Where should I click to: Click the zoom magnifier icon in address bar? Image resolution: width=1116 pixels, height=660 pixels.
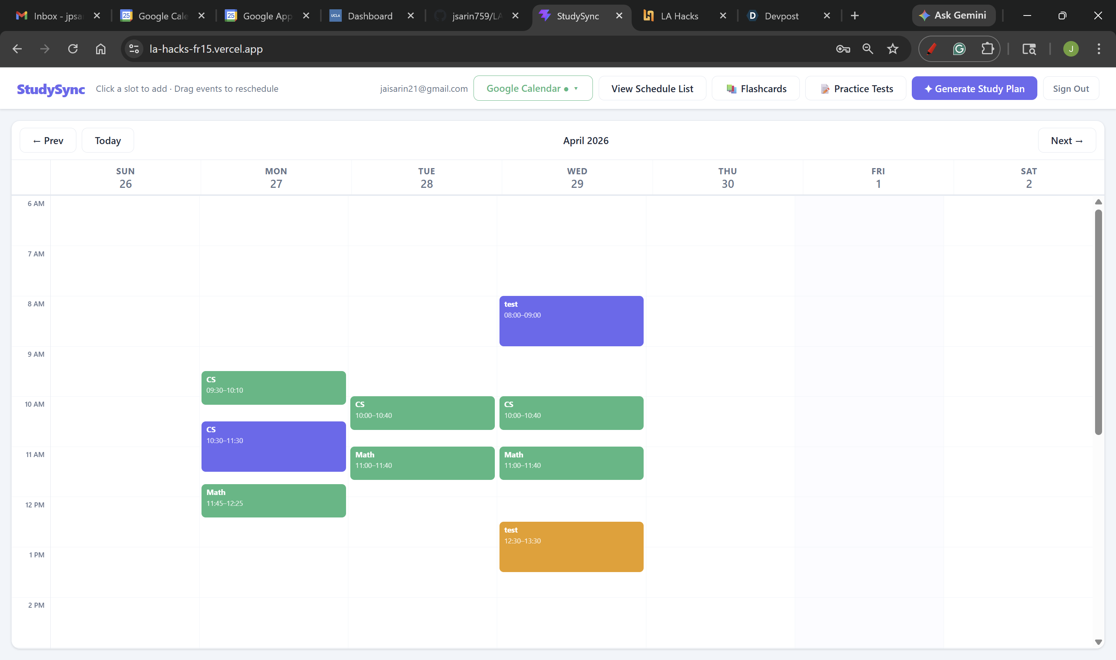868,49
